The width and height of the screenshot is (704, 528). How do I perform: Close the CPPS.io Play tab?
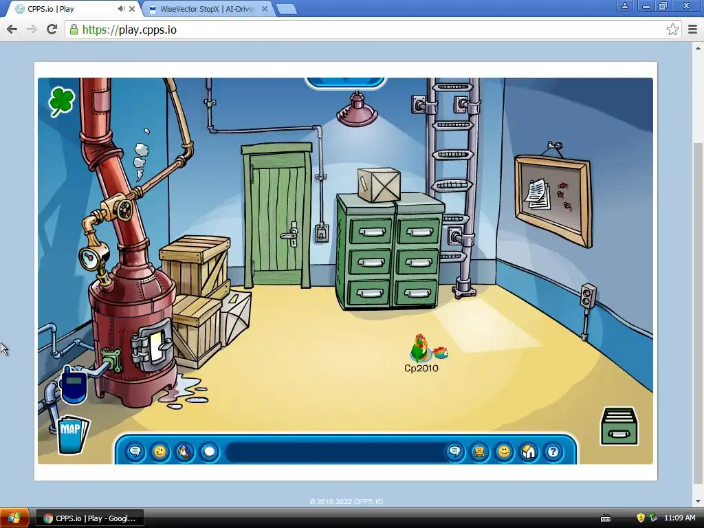[132, 9]
